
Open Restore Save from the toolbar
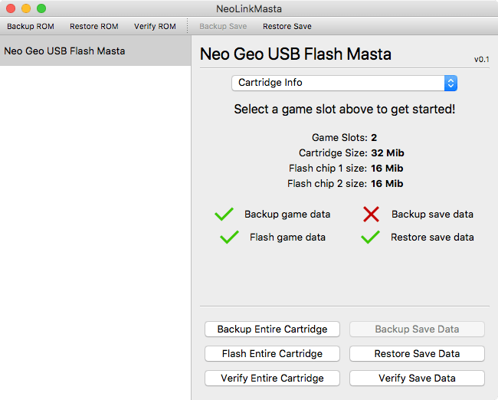coord(287,26)
